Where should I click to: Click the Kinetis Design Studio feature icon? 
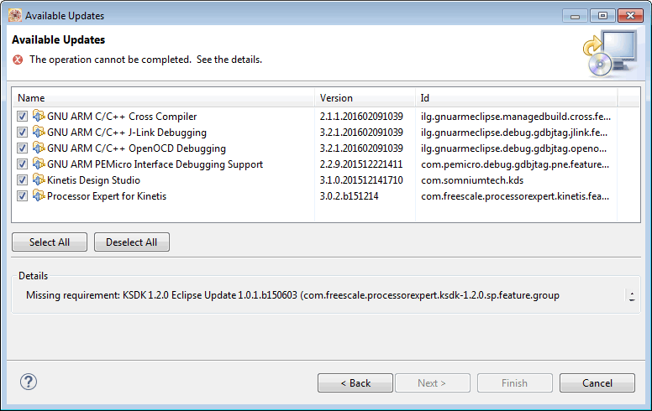click(39, 180)
